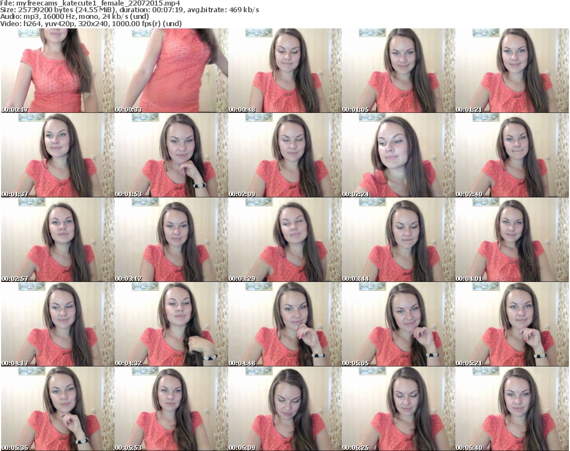Viewport: 570px width, 451px height.
Task: Select the frame timestamped 00:06:09
Action: coord(284,409)
